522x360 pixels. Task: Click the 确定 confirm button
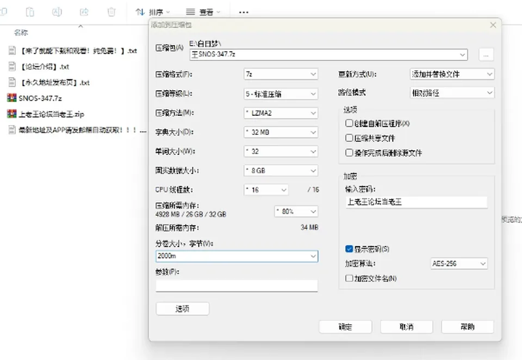345,327
